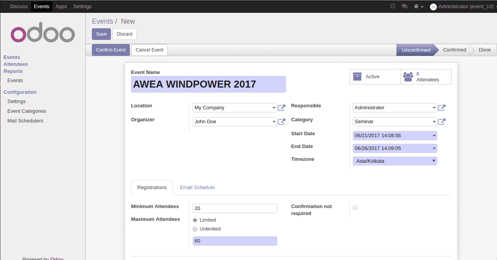
Task: Click the Cancel Event button
Action: pyautogui.click(x=149, y=50)
